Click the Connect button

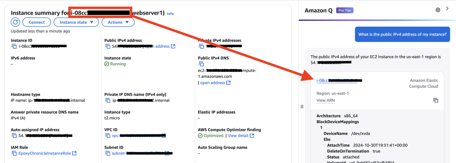[x=37, y=22]
